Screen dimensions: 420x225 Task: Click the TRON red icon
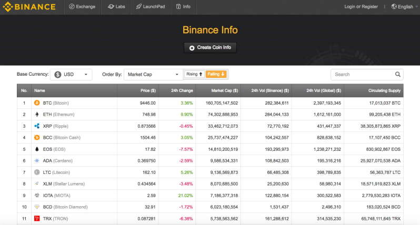point(37,219)
